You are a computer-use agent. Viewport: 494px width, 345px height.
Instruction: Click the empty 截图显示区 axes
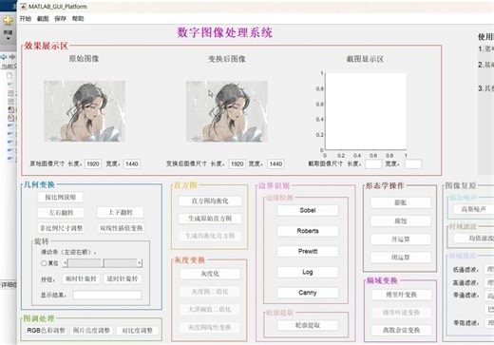(366, 111)
